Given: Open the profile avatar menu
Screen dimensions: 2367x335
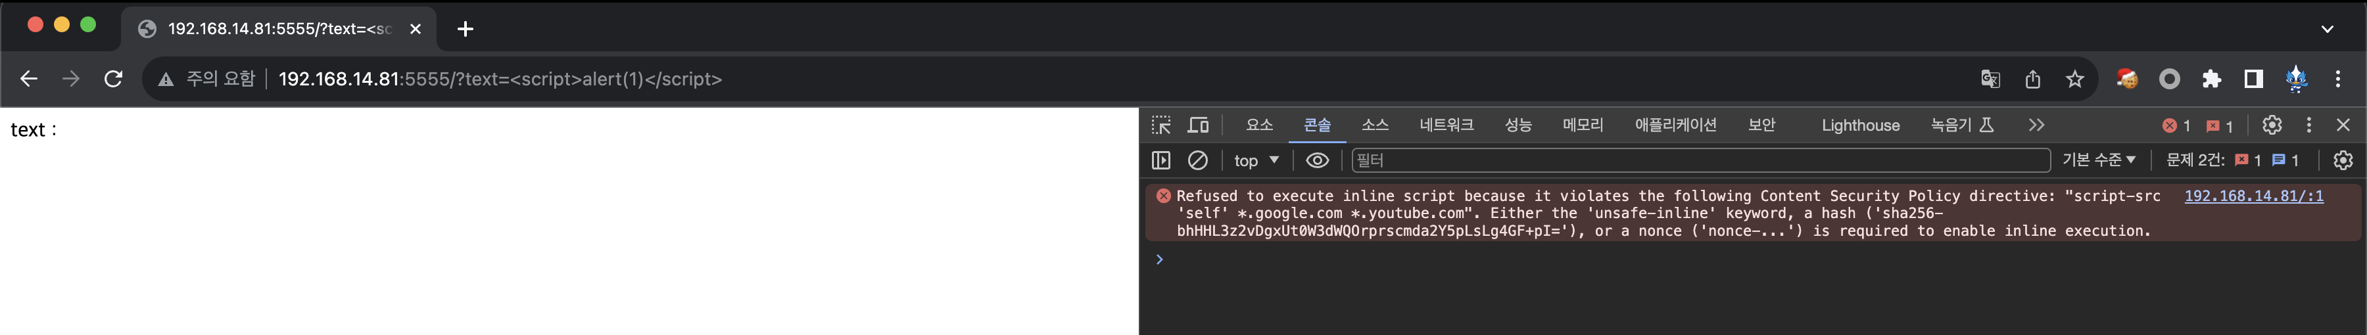Looking at the screenshot, I should [2296, 79].
